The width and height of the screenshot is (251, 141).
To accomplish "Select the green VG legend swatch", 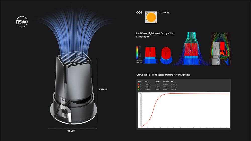I will tap(139, 89).
